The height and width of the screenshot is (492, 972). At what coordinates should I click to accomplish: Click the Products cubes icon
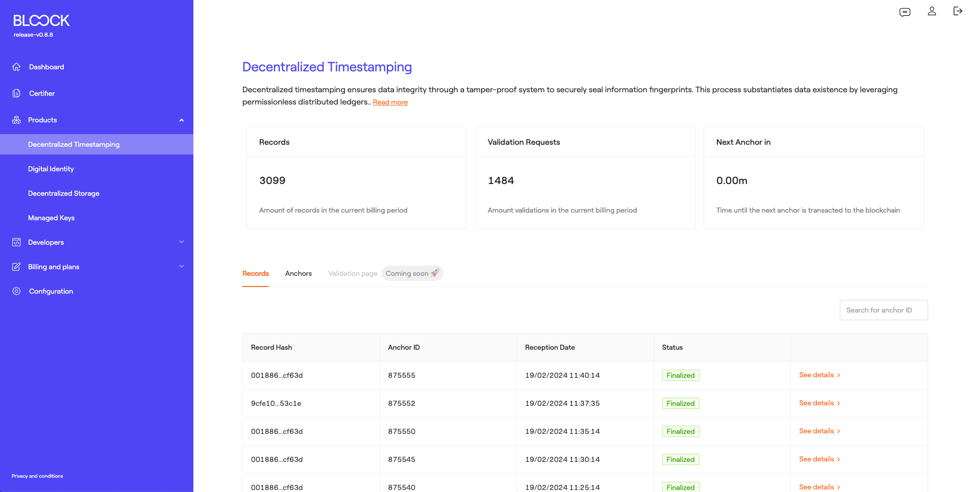(x=16, y=120)
